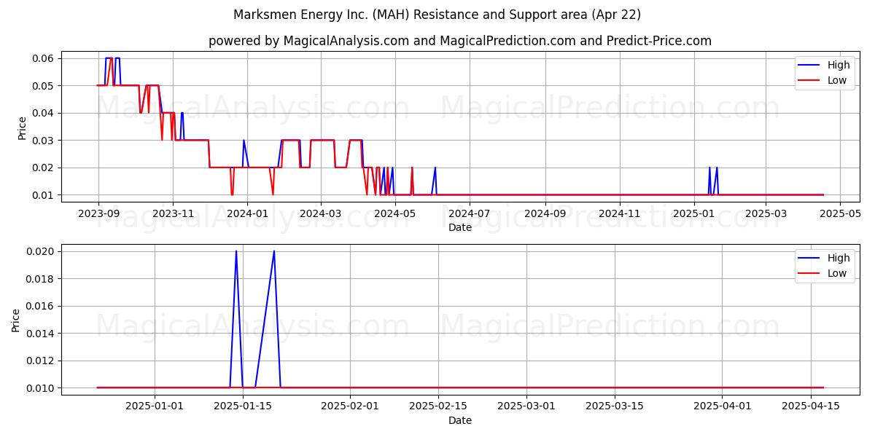
Task: Select the 2025-04-15 tick on the lower chart
Action: tap(810, 407)
